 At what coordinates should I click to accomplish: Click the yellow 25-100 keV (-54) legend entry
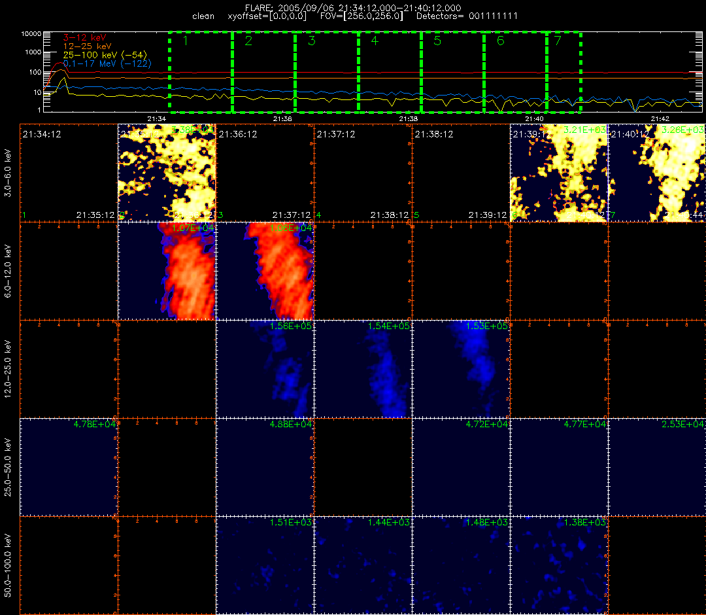tap(105, 54)
